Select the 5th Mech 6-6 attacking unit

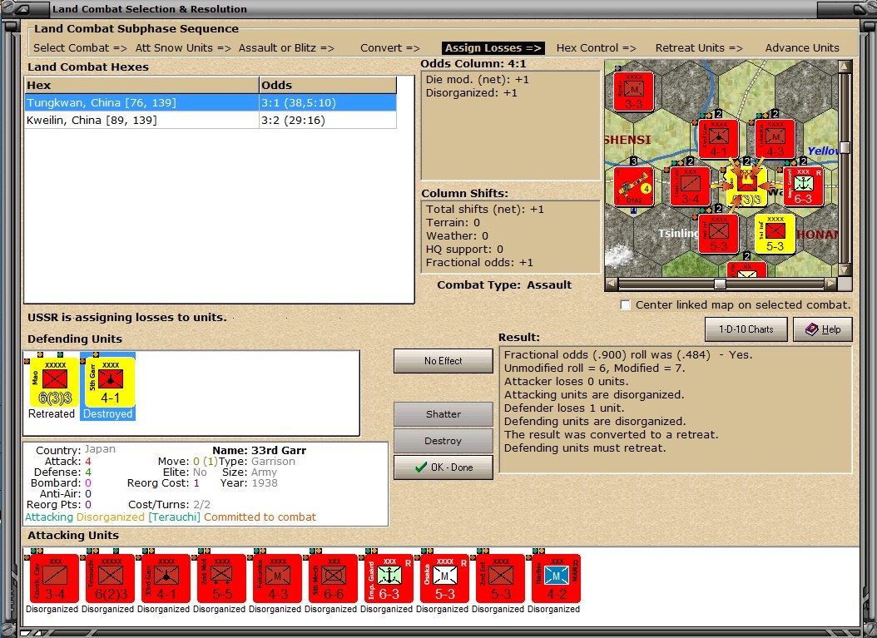click(x=333, y=578)
